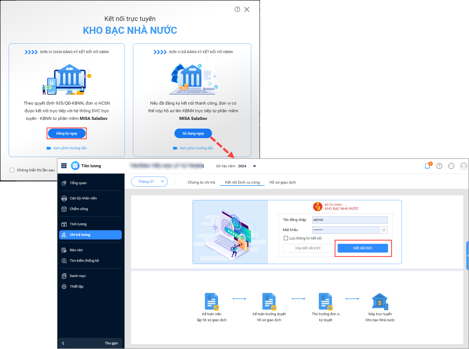The height and width of the screenshot is (349, 469).
Task: Check Lưu thông tin kết nối checkbox
Action: pos(286,238)
